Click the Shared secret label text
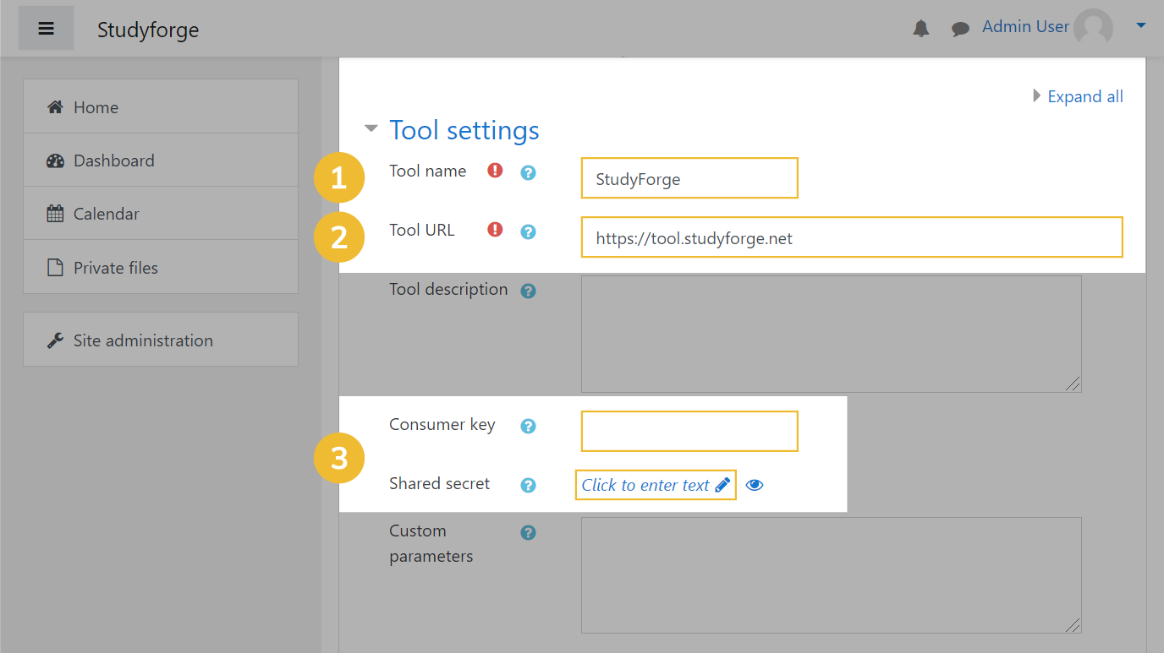Screen dimensions: 1164x653 point(439,483)
